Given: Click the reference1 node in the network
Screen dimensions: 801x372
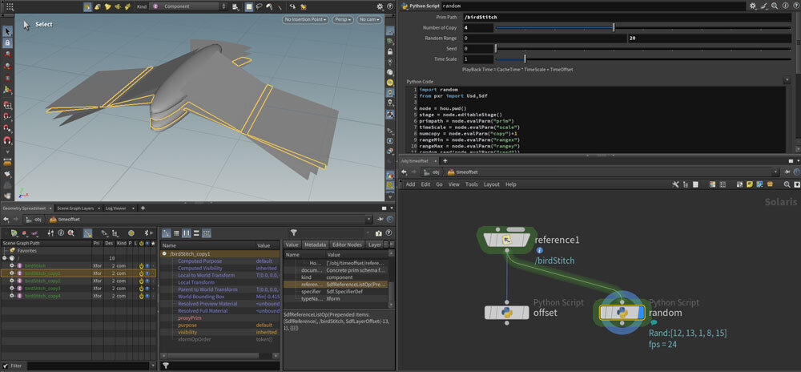Looking at the screenshot, I should [507, 239].
